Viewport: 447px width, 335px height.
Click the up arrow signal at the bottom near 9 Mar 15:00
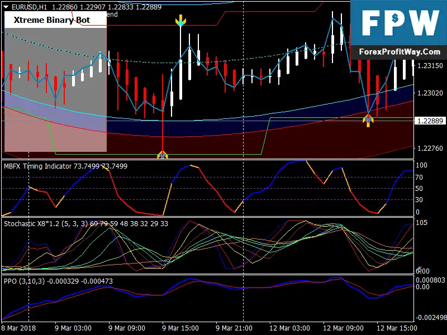[163, 155]
